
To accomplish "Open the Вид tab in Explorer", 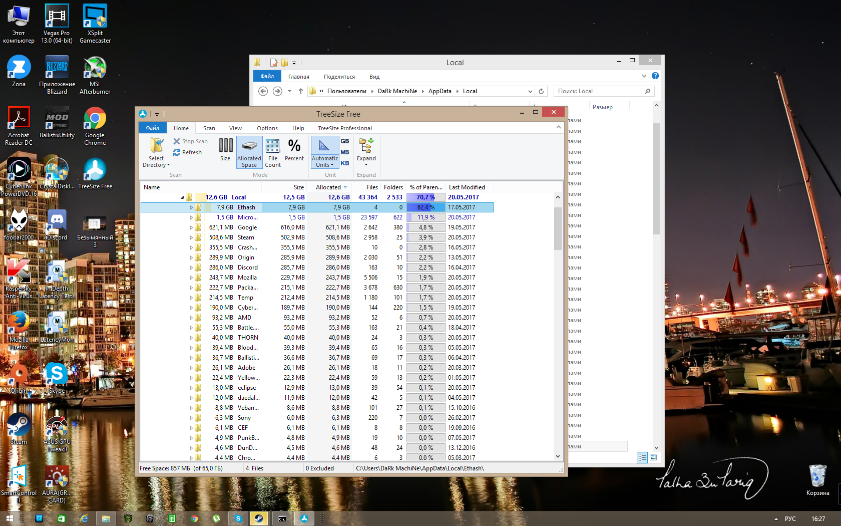I will coord(374,77).
